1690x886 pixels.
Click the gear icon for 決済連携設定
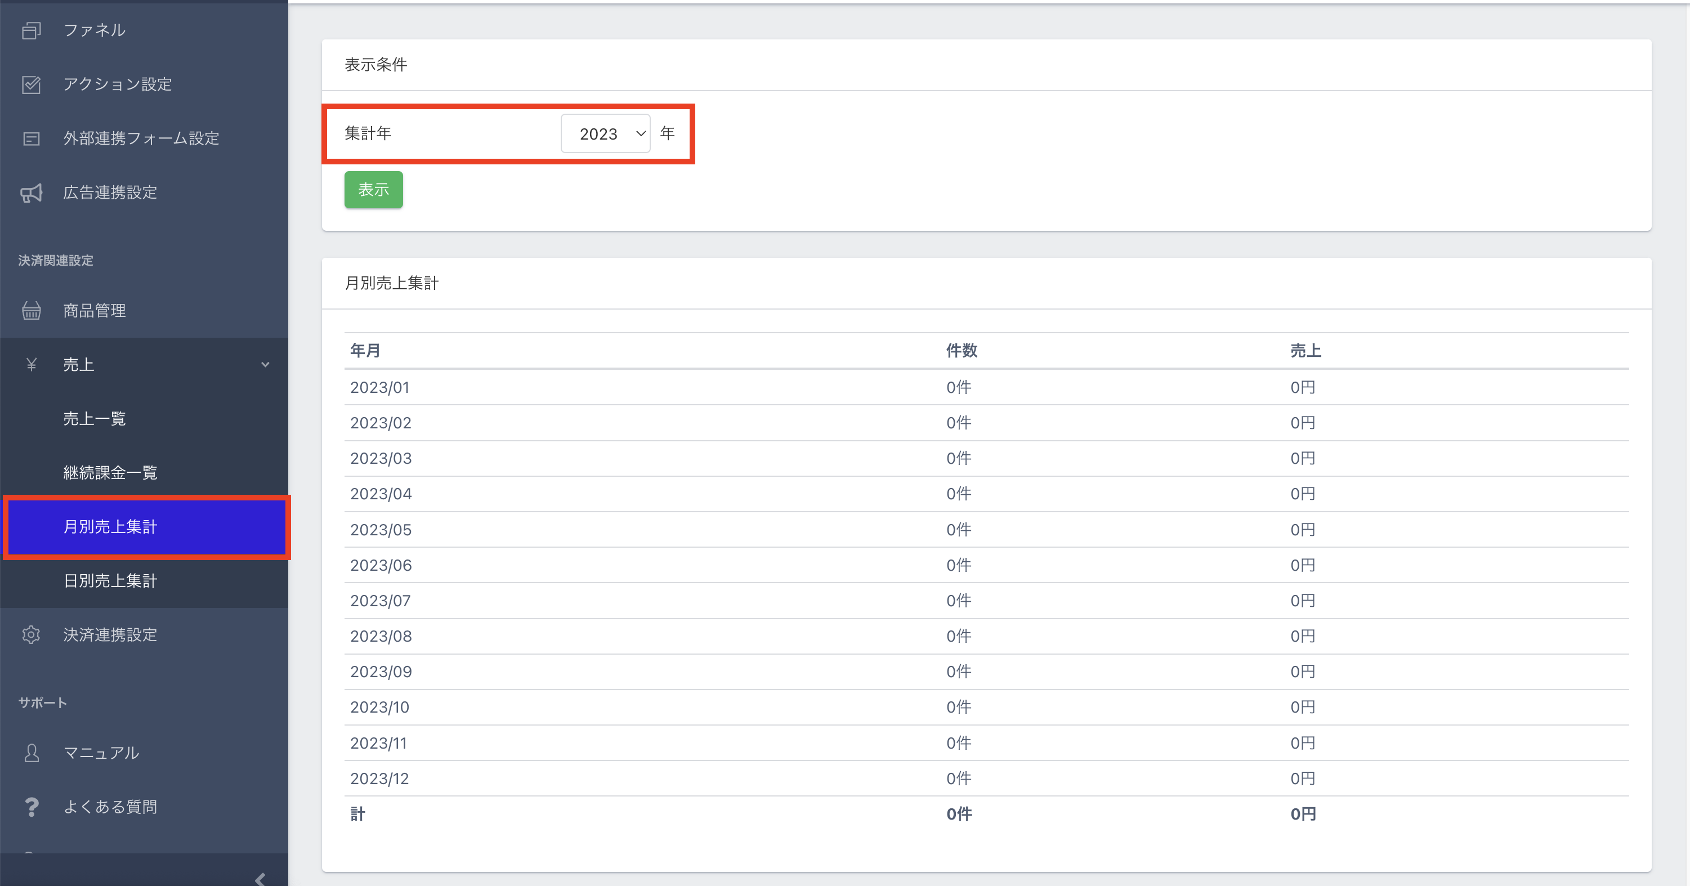pos(31,635)
